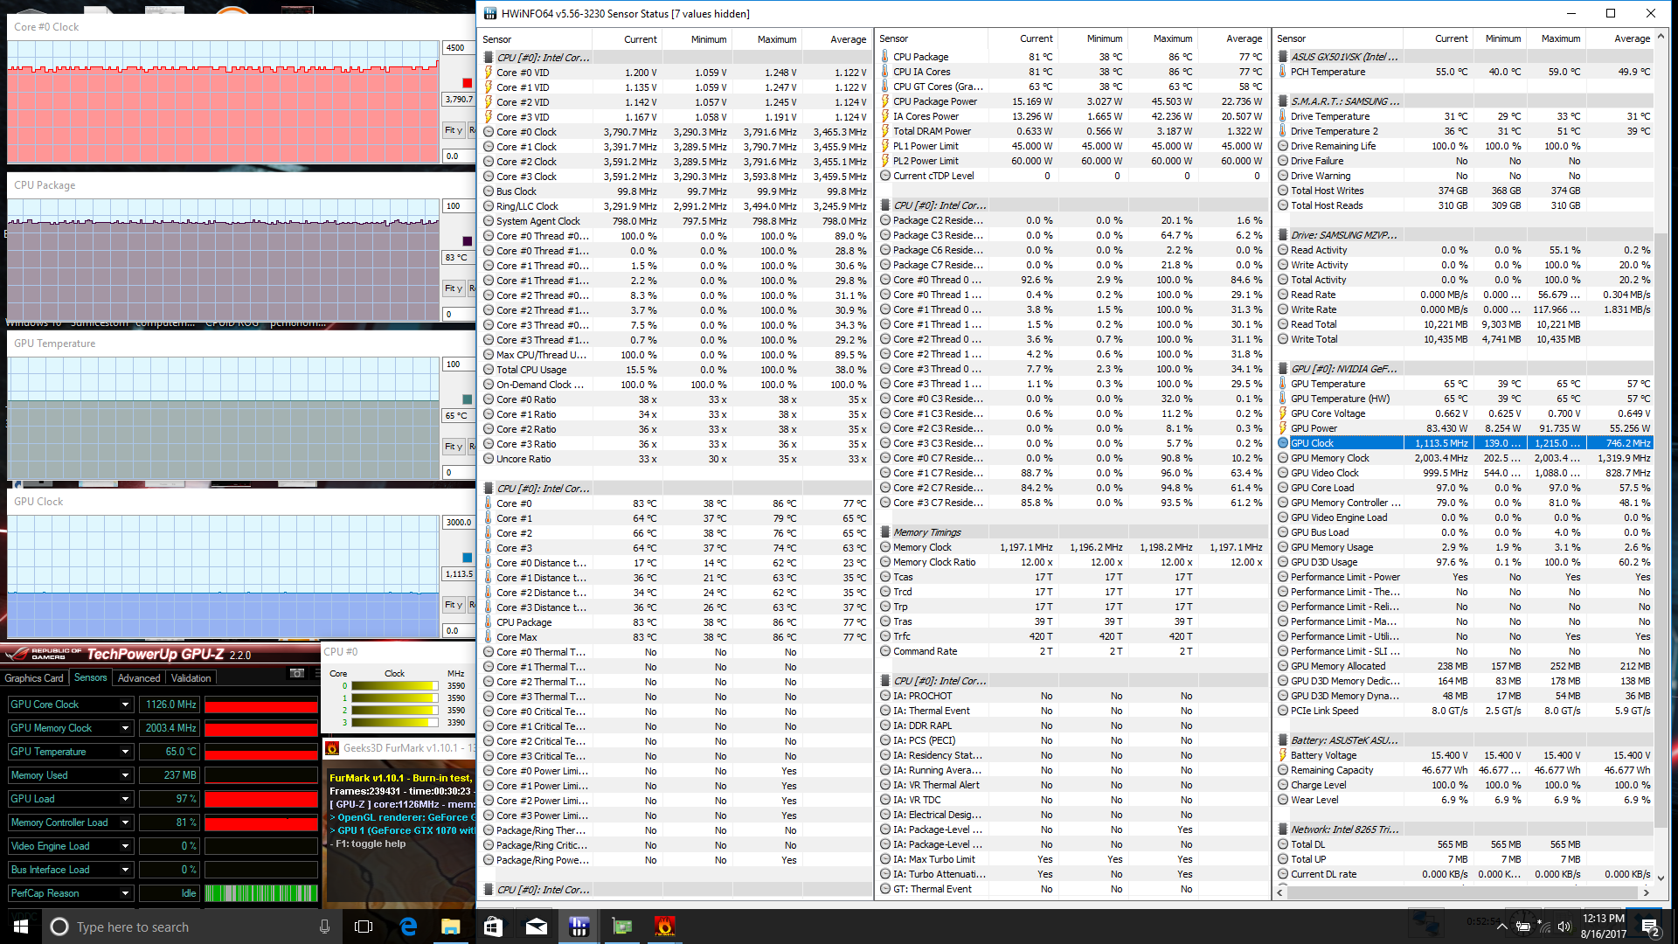1678x944 pixels.
Task: Open the Mail app taskbar icon
Action: (536, 927)
